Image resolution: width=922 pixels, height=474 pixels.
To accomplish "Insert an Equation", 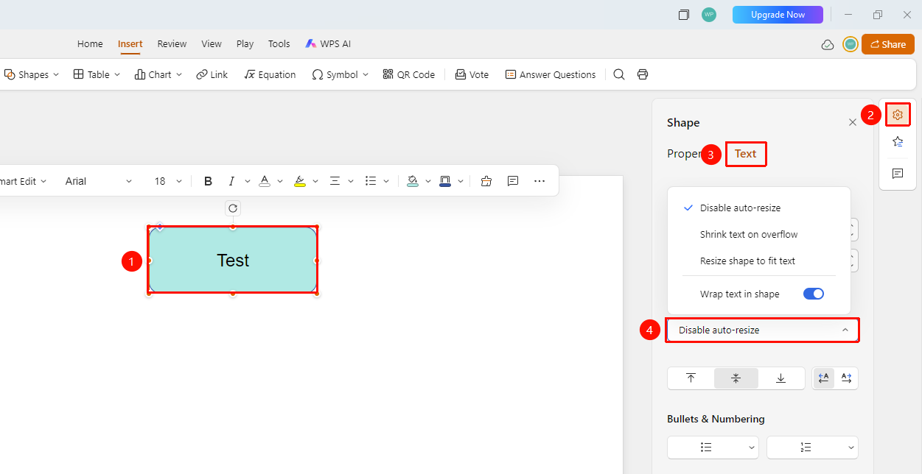I will [270, 74].
